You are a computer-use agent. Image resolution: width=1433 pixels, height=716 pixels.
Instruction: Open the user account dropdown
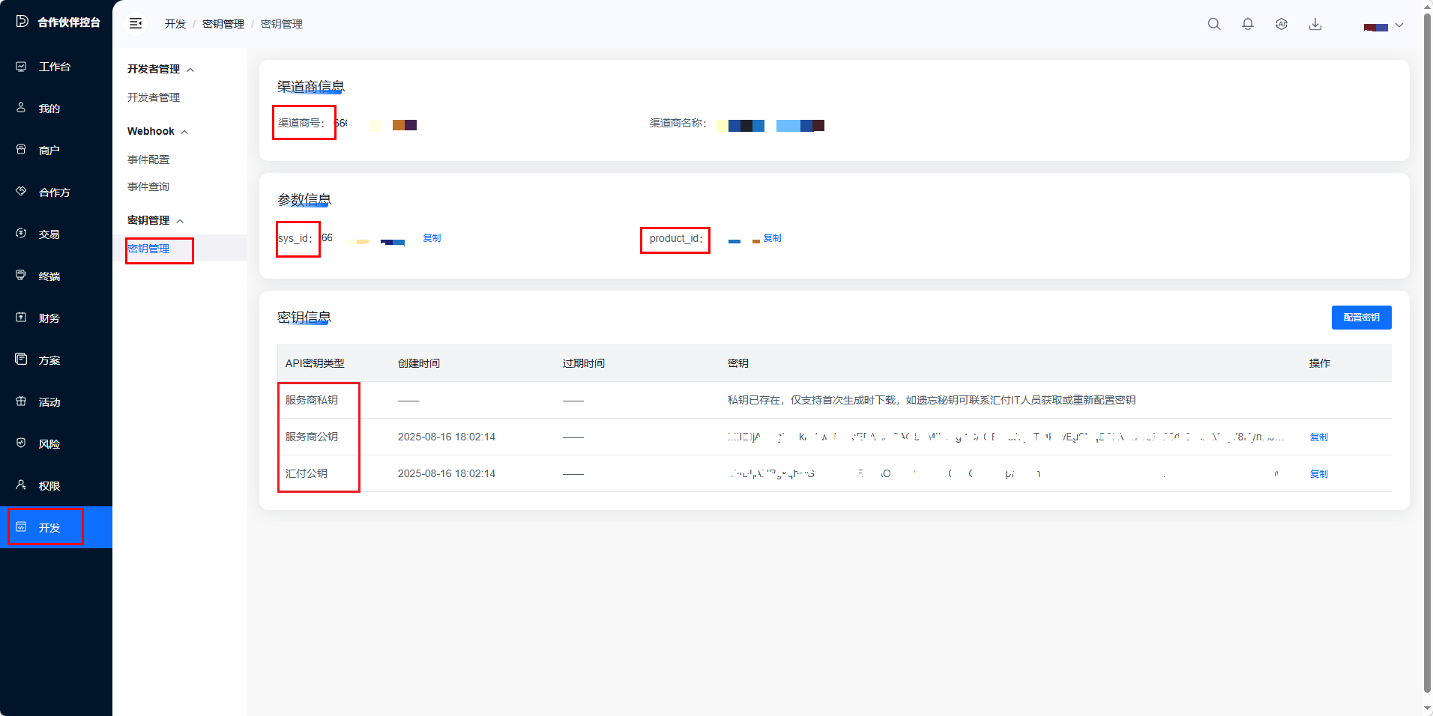1384,25
